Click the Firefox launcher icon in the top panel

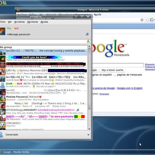coord(1,3)
